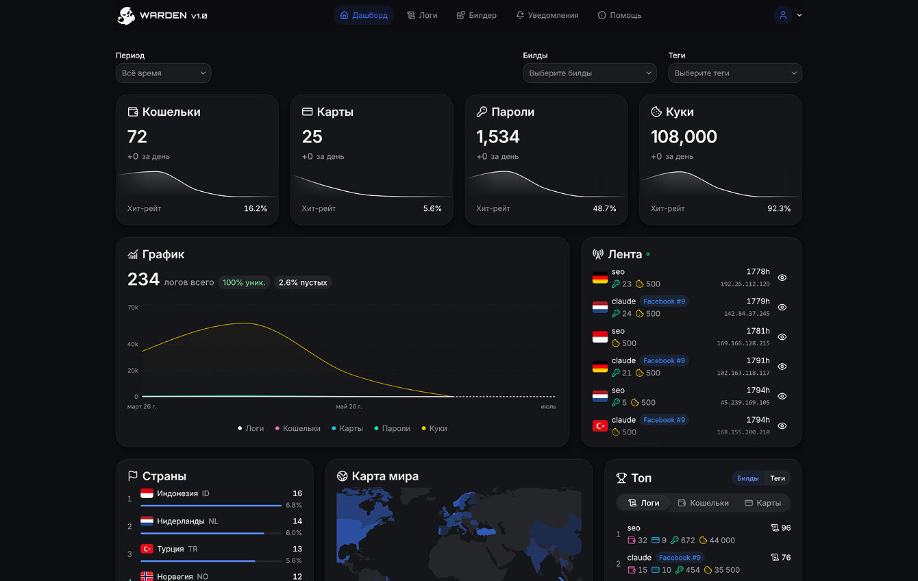
Task: Click the Warden logo icon
Action: 126,15
